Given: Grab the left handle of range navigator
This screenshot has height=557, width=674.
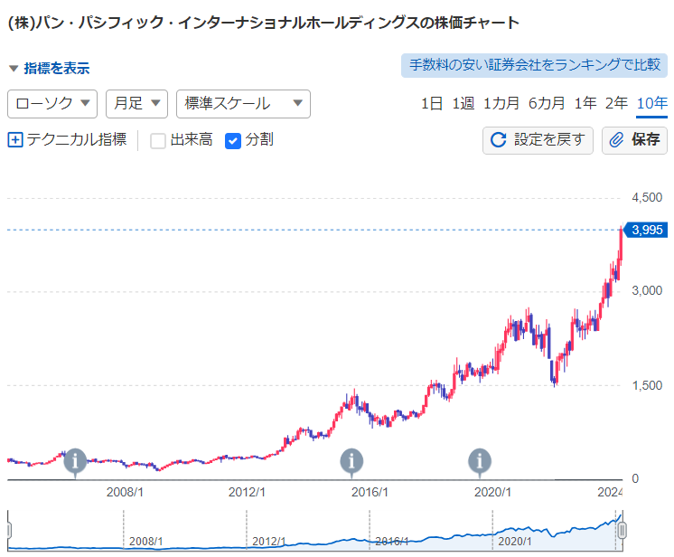Looking at the screenshot, I should 9,531.
